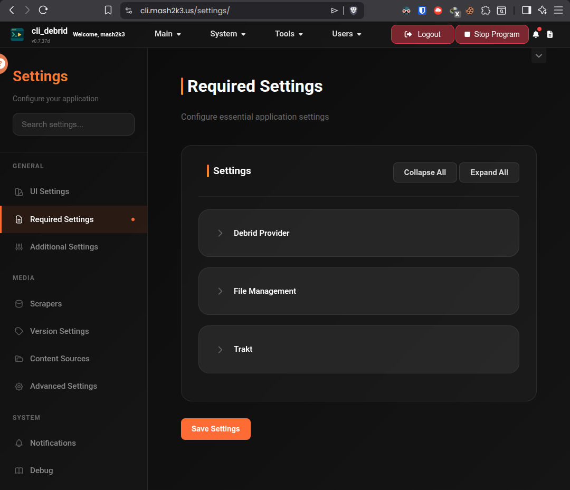
Task: Open Notifications in the sidebar
Action: point(74,443)
